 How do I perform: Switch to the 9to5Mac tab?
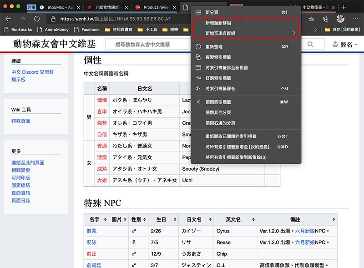click(57, 7)
